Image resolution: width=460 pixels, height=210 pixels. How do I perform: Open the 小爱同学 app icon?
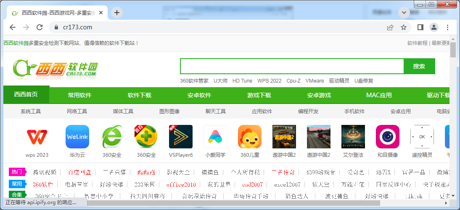pos(215,137)
